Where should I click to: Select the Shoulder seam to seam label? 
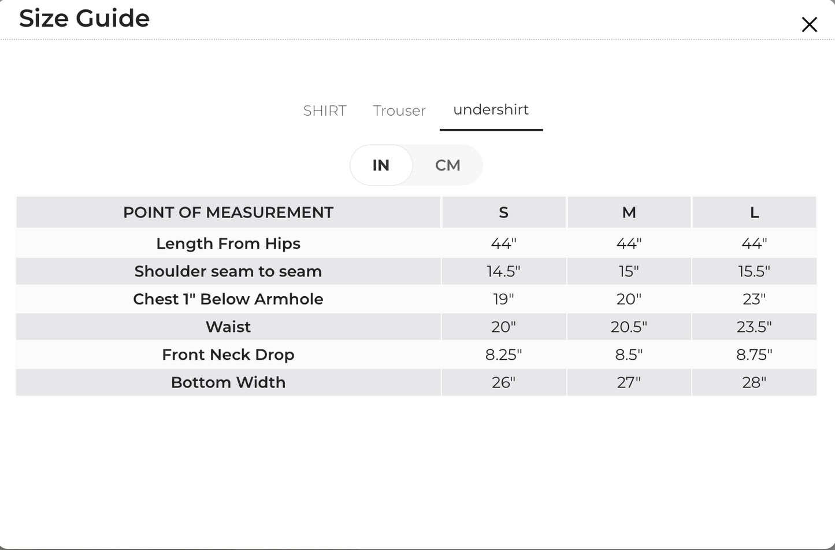tap(228, 271)
